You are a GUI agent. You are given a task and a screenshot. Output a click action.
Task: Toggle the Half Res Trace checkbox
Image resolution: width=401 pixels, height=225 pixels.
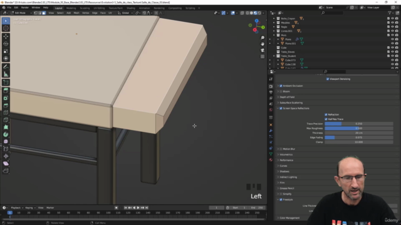click(x=326, y=119)
